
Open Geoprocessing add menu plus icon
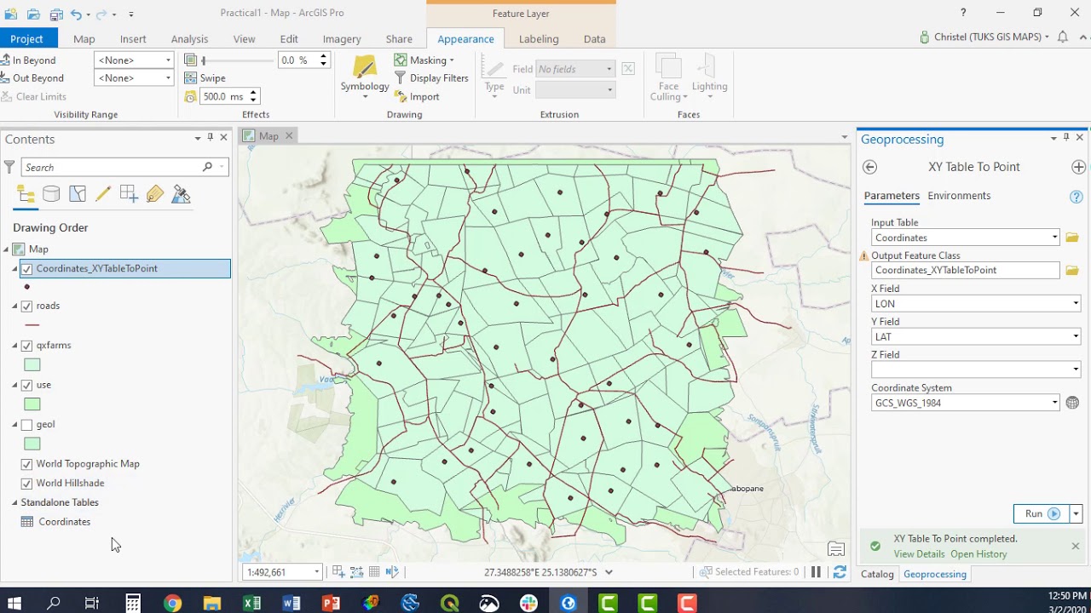click(1078, 167)
